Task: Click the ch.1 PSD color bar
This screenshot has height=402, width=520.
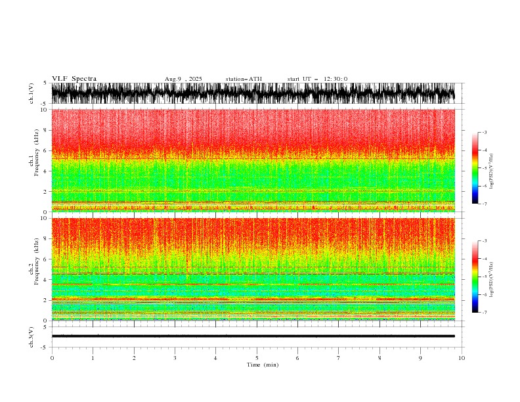Action: coord(475,168)
